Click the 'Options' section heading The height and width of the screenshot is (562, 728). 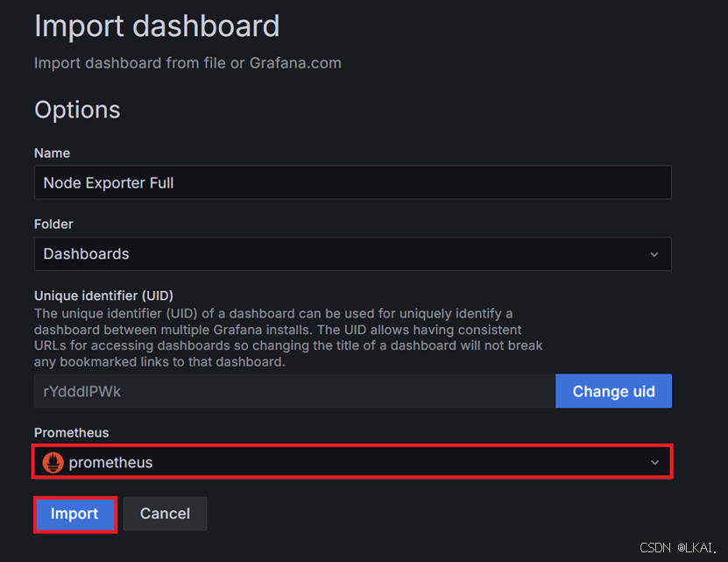pos(77,110)
